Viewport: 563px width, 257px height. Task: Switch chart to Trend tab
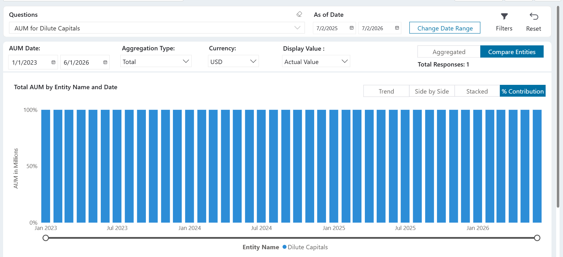pos(386,91)
